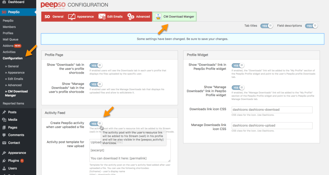The height and width of the screenshot is (175, 329).
Task: Click the Plugins plug icon
Action: point(4,161)
